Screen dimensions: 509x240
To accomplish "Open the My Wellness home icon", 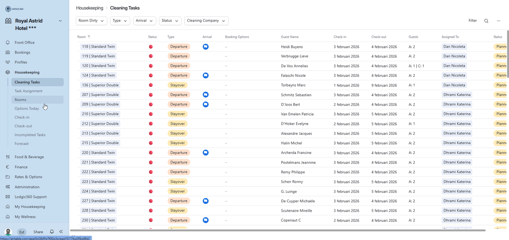I will 8,217.
